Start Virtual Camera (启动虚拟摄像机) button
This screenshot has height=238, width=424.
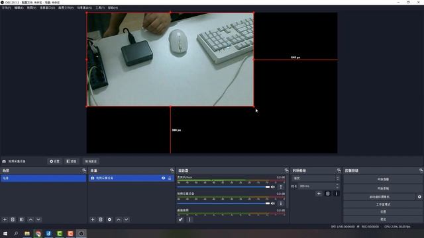click(380, 197)
